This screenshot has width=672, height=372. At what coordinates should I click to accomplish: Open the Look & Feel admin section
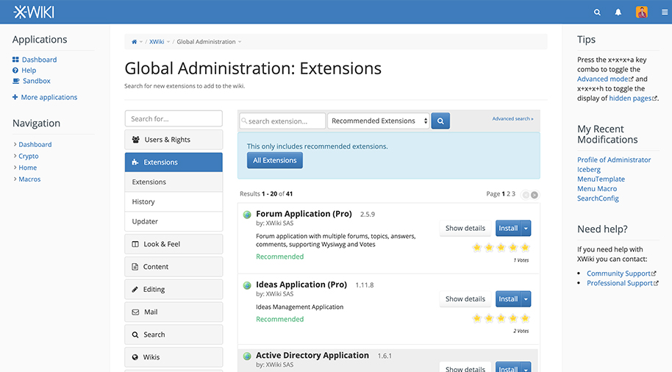coord(174,244)
